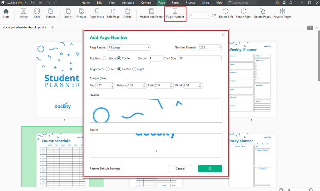The height and width of the screenshot is (191, 320).
Task: Open SwifDoo-Pro app menu arrow
Action: [x=26, y=3]
